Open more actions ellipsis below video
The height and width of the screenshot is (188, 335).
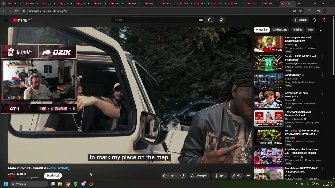248,176
